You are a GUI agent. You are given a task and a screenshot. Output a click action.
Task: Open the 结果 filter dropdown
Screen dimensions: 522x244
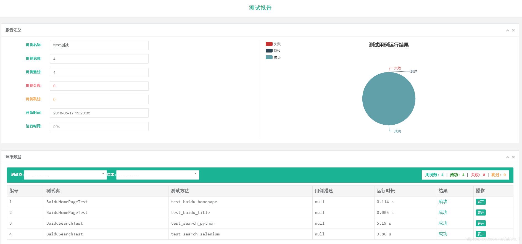point(158,175)
